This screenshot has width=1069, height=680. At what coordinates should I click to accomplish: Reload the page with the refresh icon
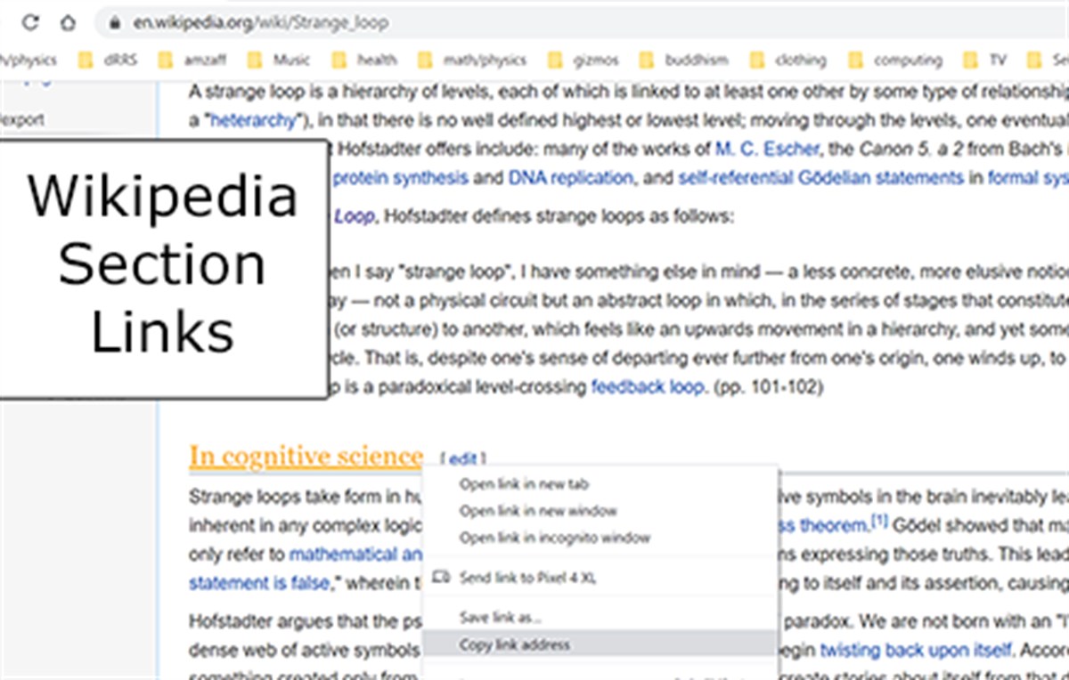(31, 22)
